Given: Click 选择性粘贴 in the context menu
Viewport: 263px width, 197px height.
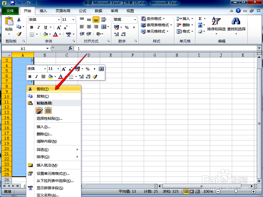Looking at the screenshot, I should click(48, 118).
